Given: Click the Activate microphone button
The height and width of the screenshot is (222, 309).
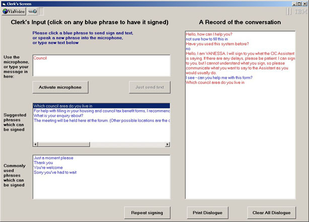Looking at the screenshot, I should pyautogui.click(x=60, y=87).
